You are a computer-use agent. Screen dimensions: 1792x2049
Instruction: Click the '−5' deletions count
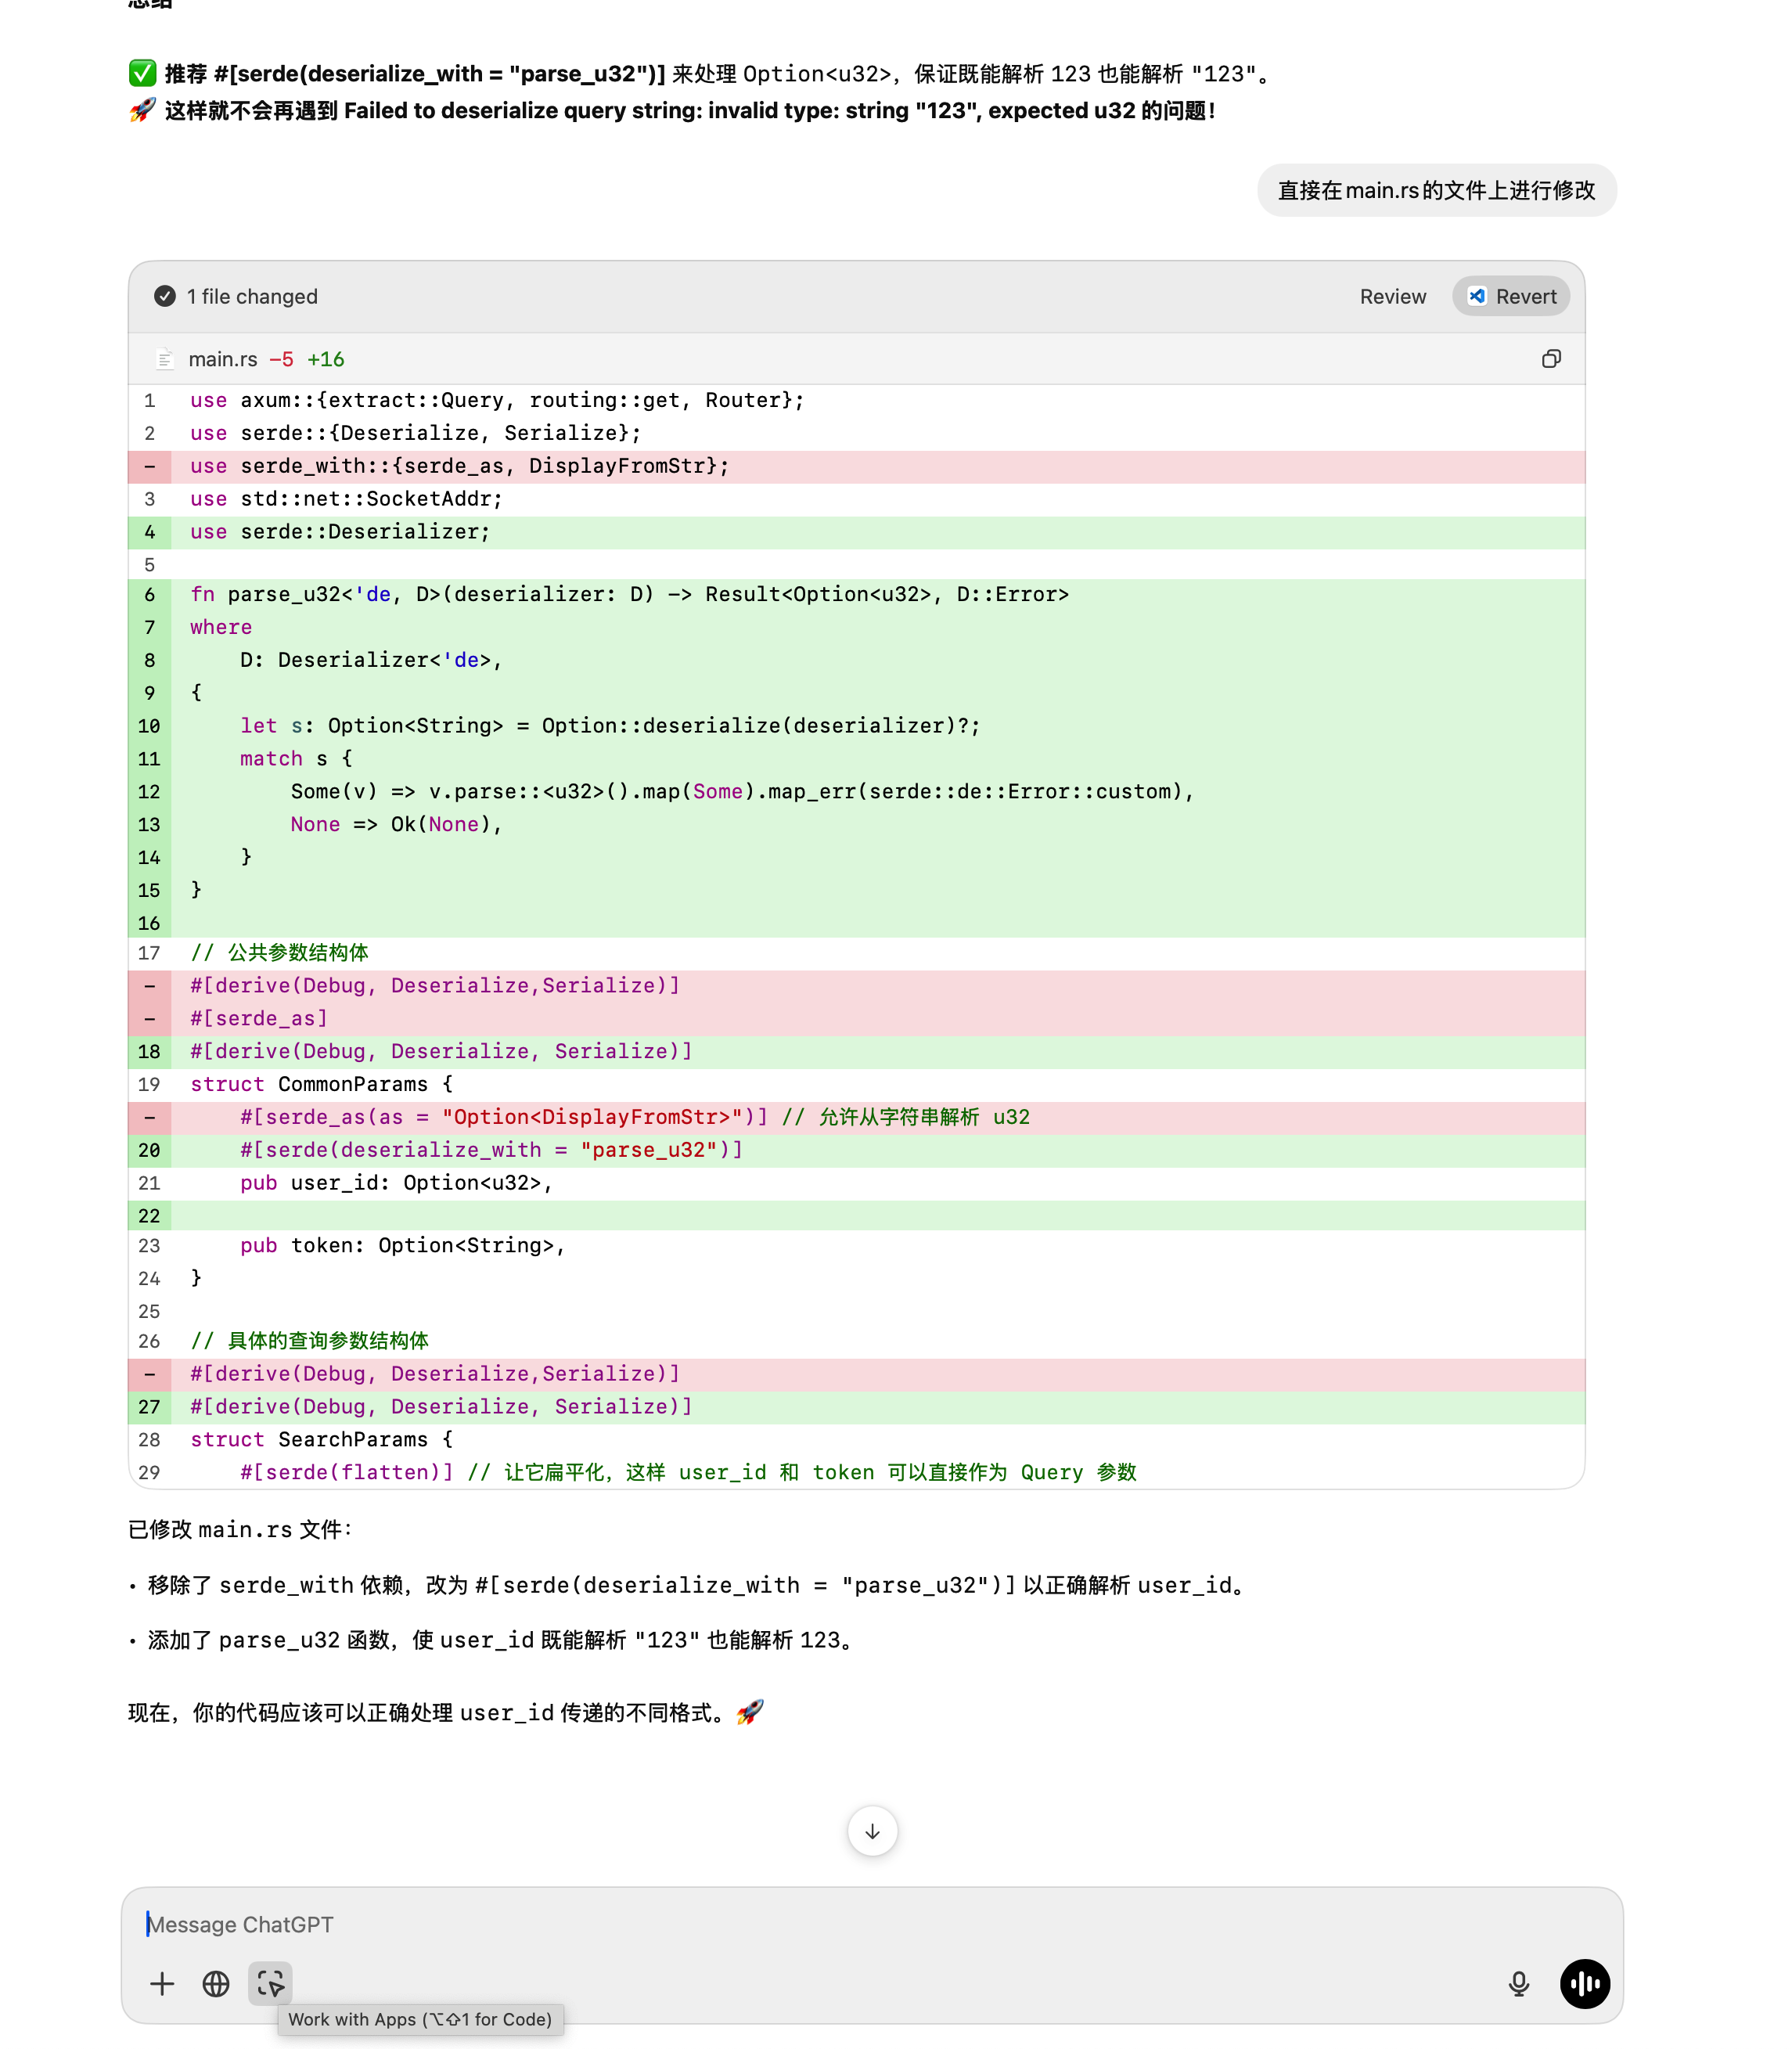click(281, 359)
